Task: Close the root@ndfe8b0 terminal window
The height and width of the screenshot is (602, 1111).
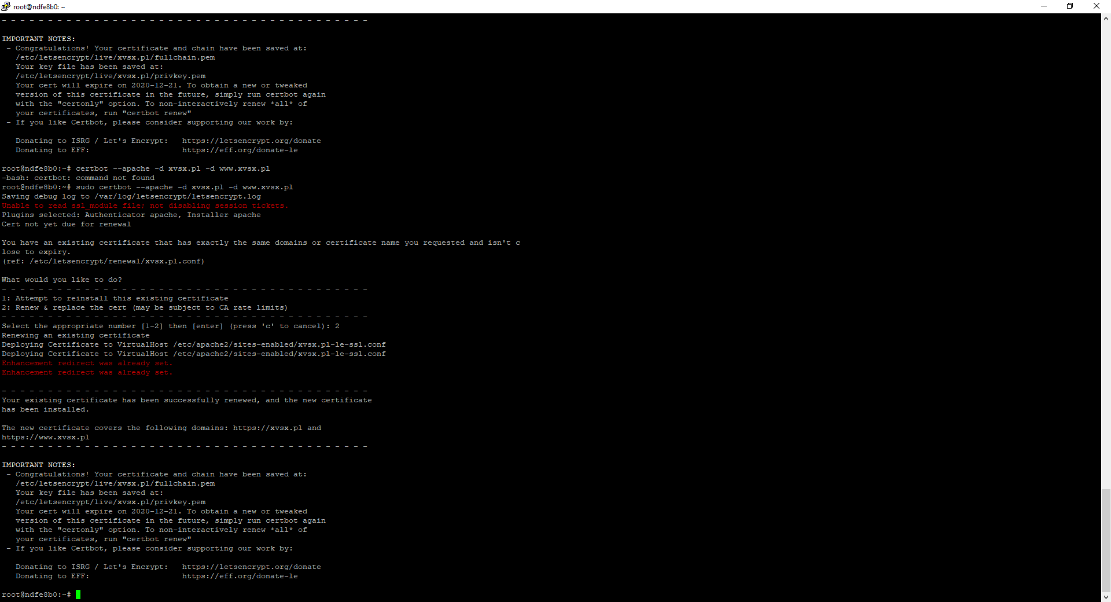Action: pos(1096,6)
